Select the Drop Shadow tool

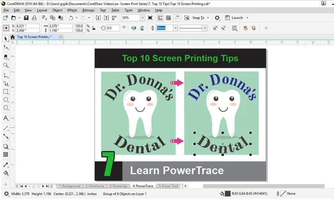coord(6,147)
